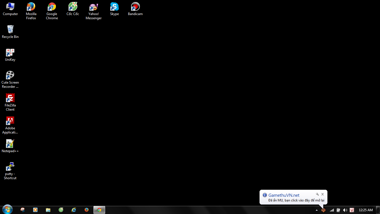Select the UniKey desktop shortcut
The height and width of the screenshot is (214, 380).
point(10,55)
